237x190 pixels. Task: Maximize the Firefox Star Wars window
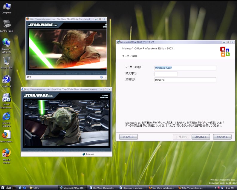[100, 19]
